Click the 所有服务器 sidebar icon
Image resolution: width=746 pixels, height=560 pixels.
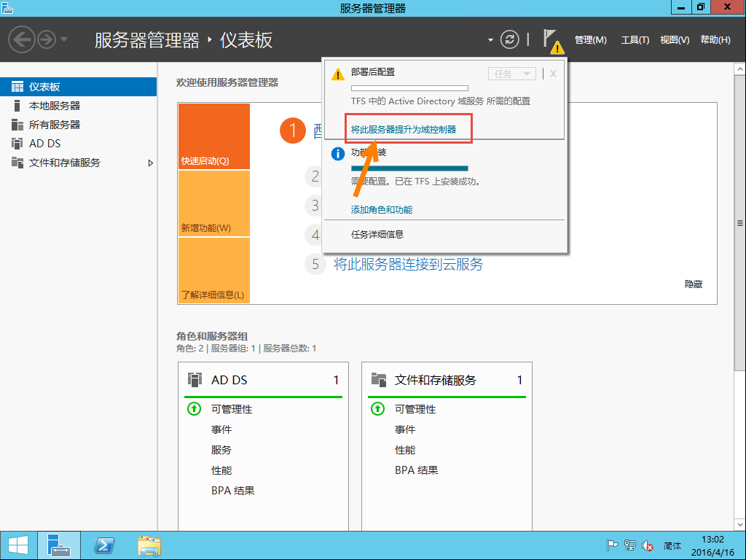[x=17, y=125]
